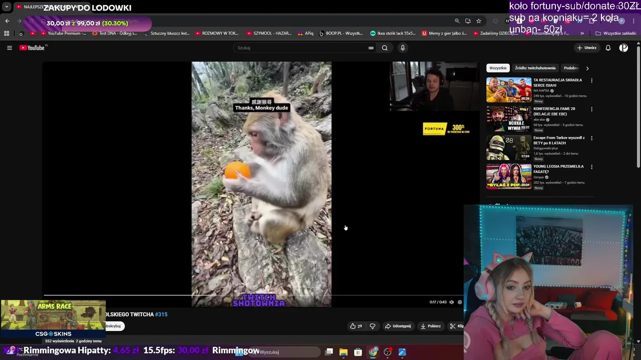The height and width of the screenshot is (360, 641).
Task: Open Task View icon in taskbar
Action: (329, 352)
